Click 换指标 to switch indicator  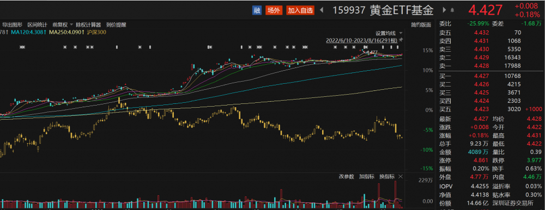tap(387, 177)
